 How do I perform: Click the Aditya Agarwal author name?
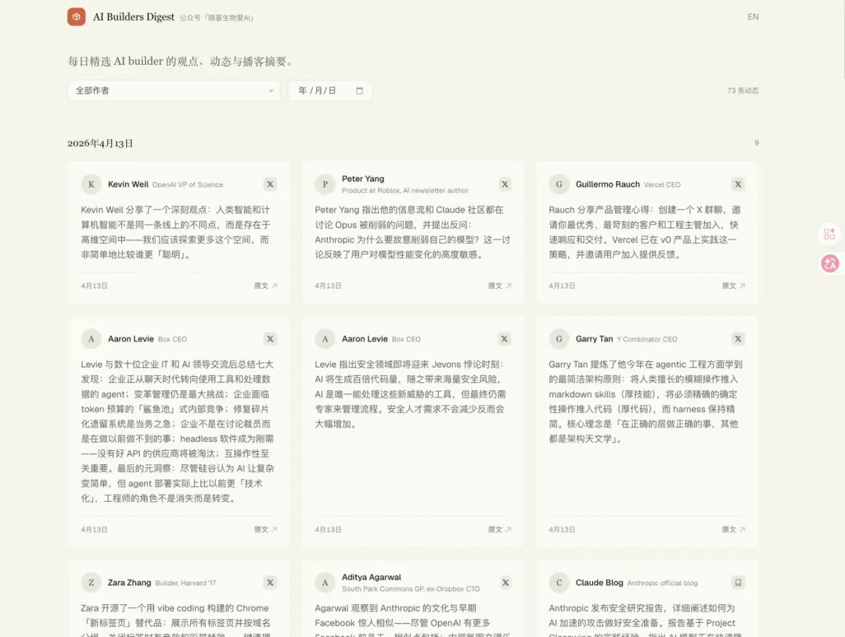pos(372,578)
